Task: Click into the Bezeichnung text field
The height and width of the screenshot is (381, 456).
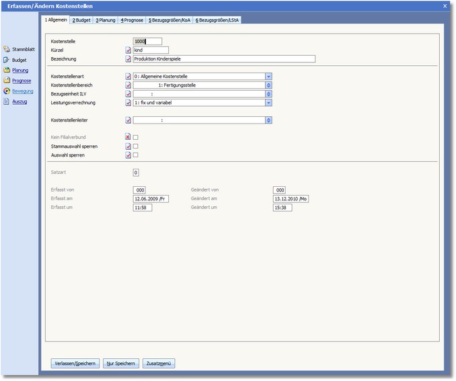Action: click(223, 58)
